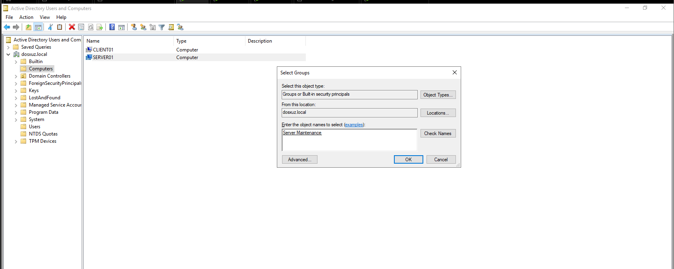Expand the Saved Queries node
The width and height of the screenshot is (674, 269).
coord(8,47)
